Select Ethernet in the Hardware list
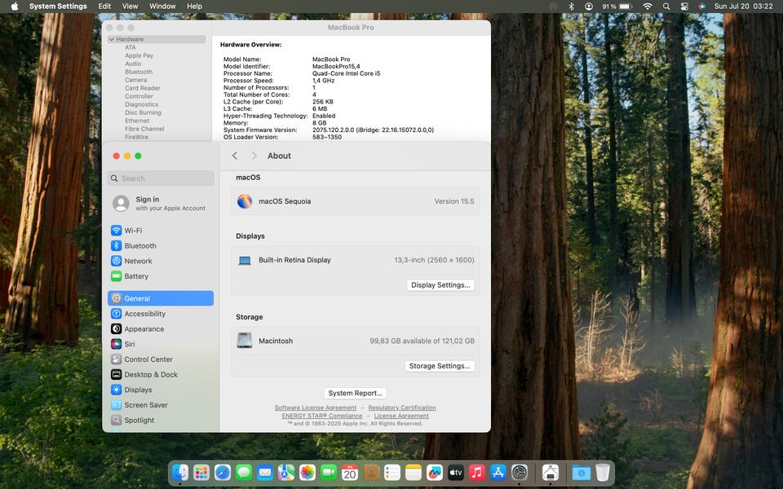The width and height of the screenshot is (783, 489). 137,121
